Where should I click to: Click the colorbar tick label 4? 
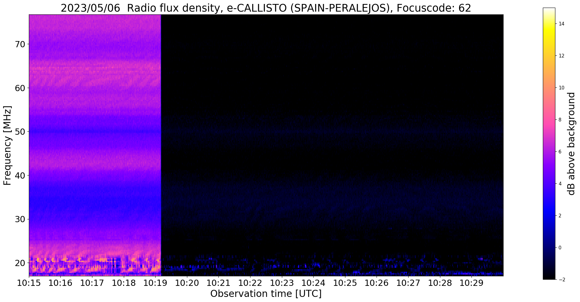click(x=559, y=184)
